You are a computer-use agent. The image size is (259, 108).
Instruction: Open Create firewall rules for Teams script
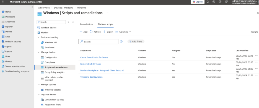(94, 57)
